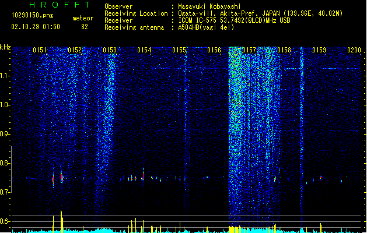Click the 0156 time marker
This screenshot has height=233, width=367.
214,50
